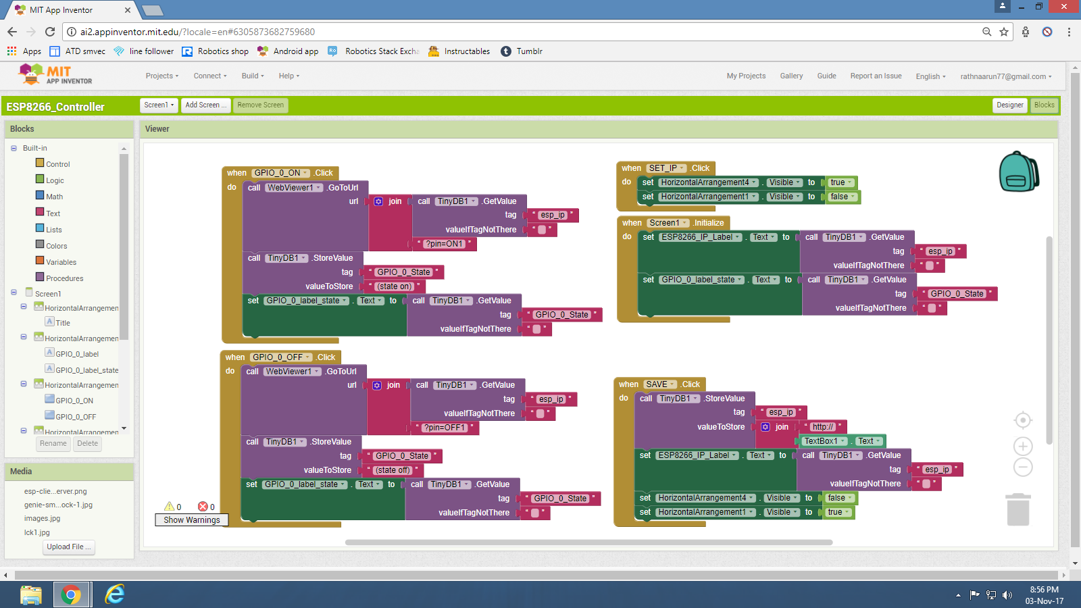Viewport: 1081px width, 608px height.
Task: Open the Help menu
Action: pos(289,76)
